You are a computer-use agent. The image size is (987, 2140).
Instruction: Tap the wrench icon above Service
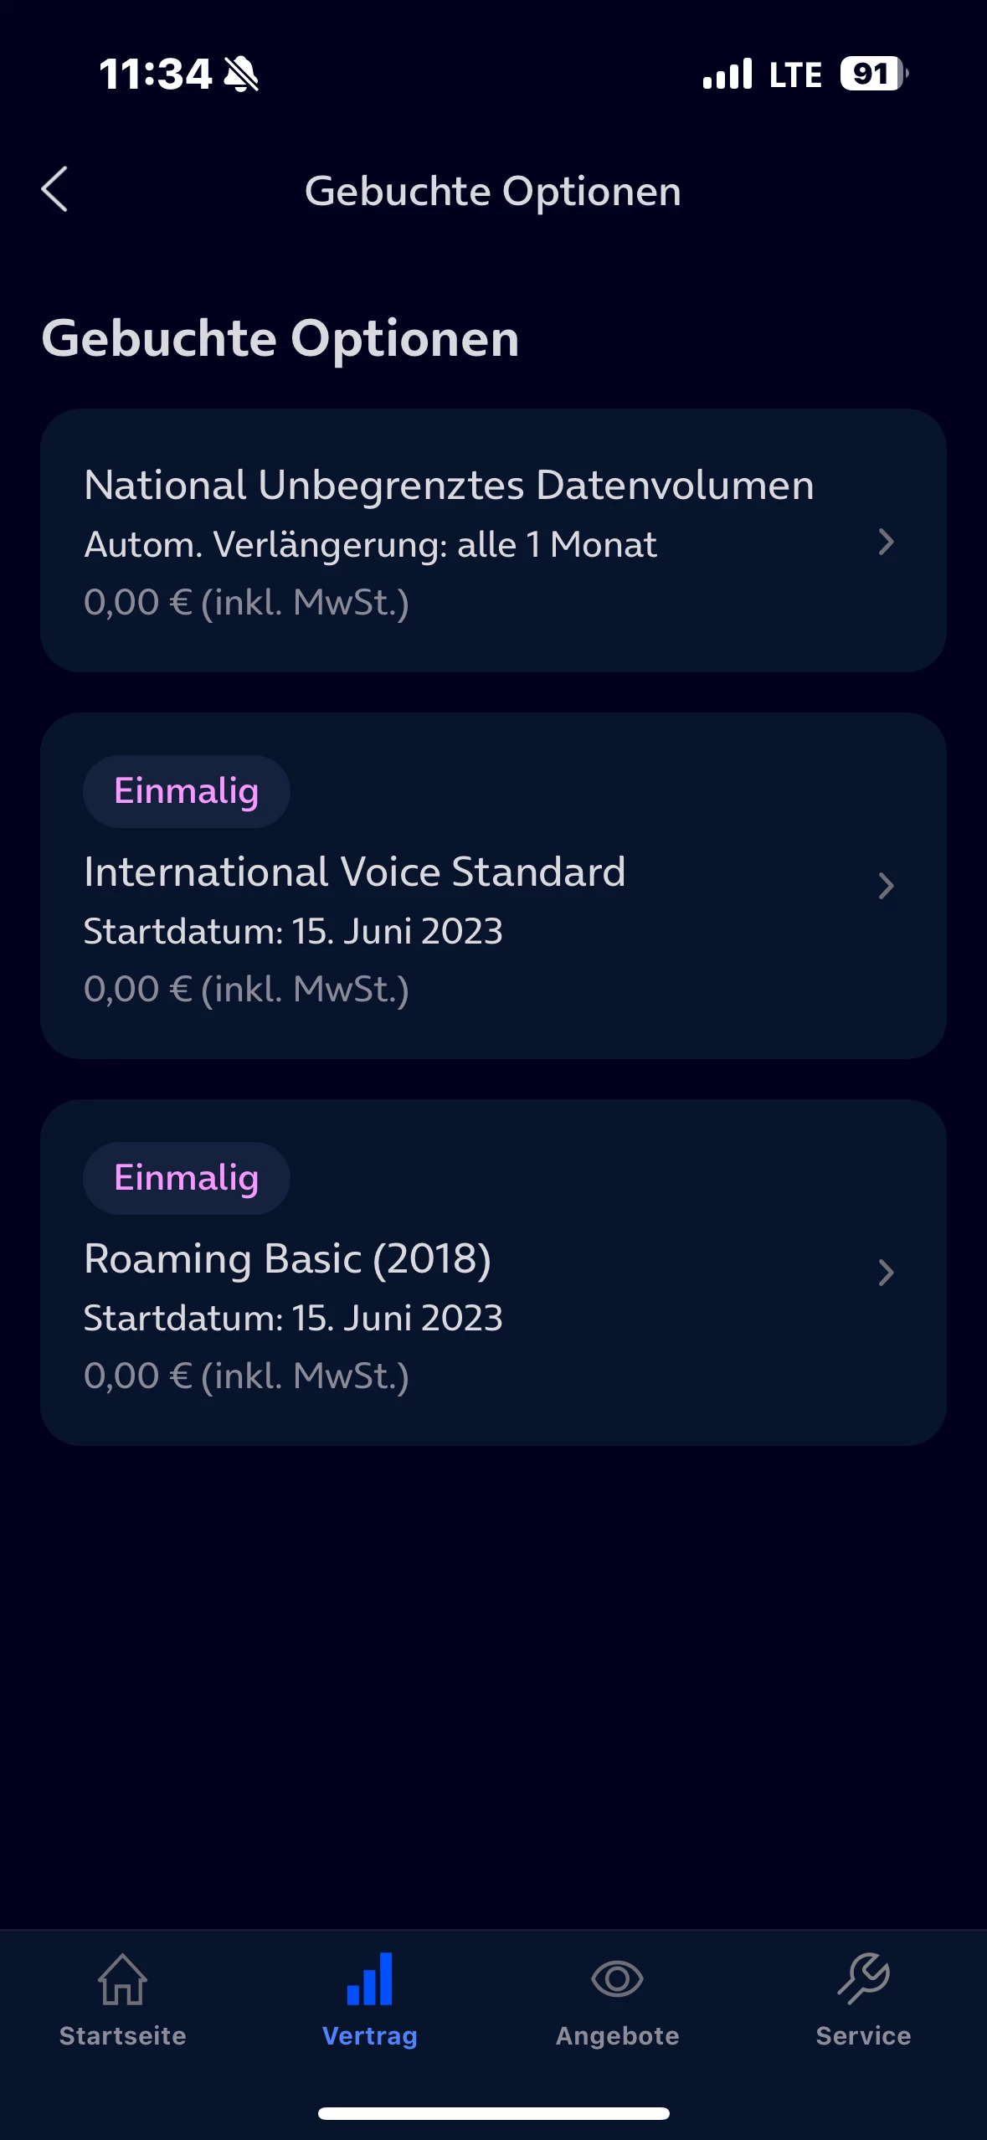coord(863,1979)
